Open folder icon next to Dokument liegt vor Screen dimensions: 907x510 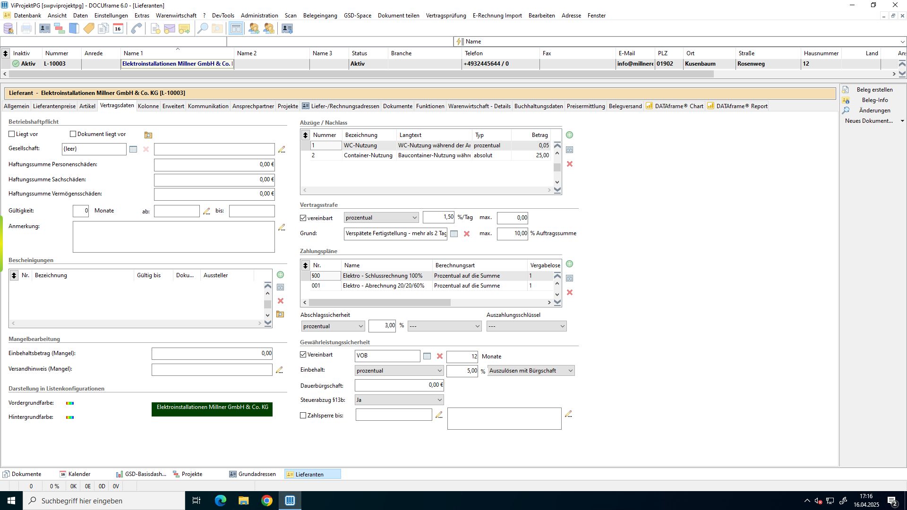click(x=148, y=135)
